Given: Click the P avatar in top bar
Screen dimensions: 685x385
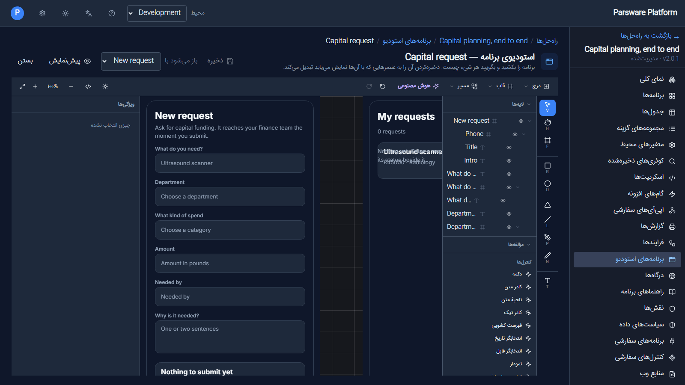Looking at the screenshot, I should pyautogui.click(x=17, y=13).
